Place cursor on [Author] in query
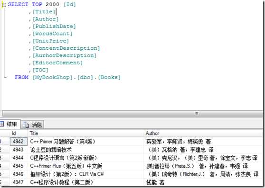The height and width of the screenshot is (188, 265). point(46,19)
